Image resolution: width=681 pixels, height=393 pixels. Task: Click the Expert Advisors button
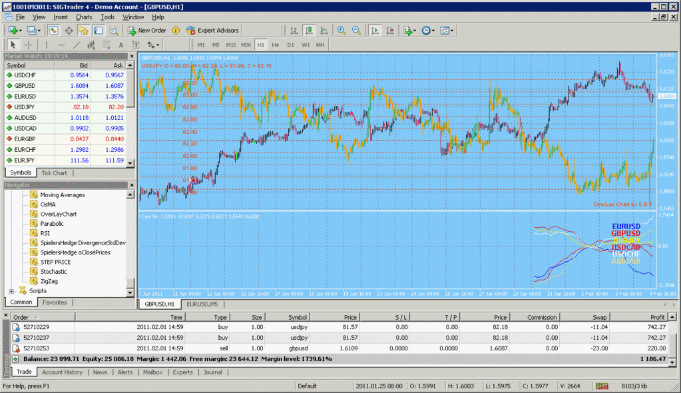(213, 31)
